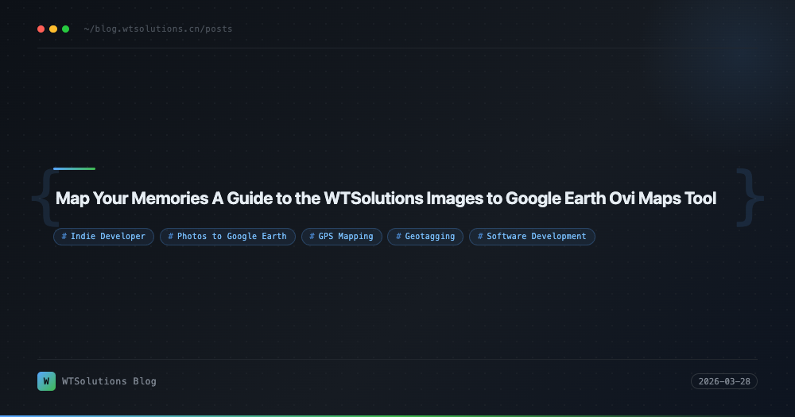Select the Geotagging tag
Screen dimensions: 795x417
click(425, 237)
